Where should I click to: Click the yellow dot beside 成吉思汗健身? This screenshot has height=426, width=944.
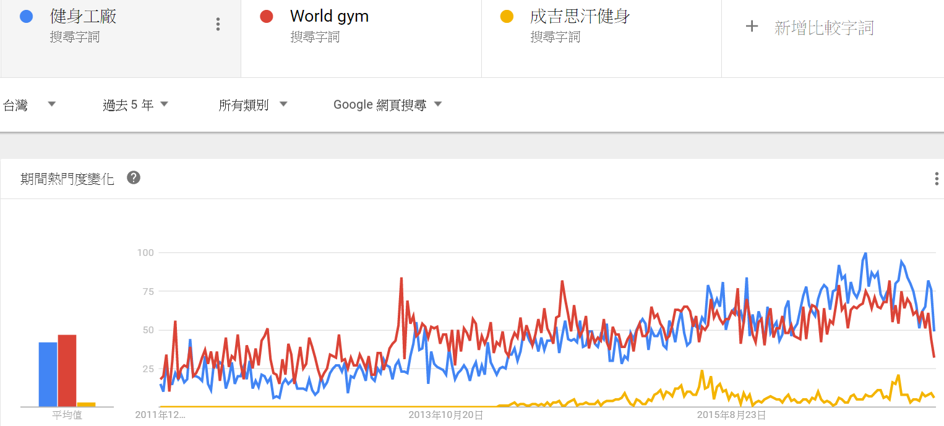(x=507, y=17)
